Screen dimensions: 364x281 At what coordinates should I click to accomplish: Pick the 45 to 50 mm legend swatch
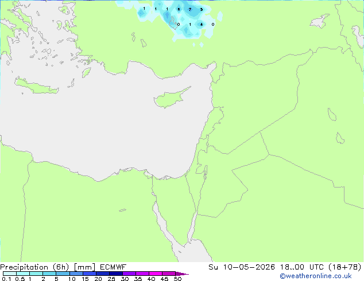[x=169, y=274]
